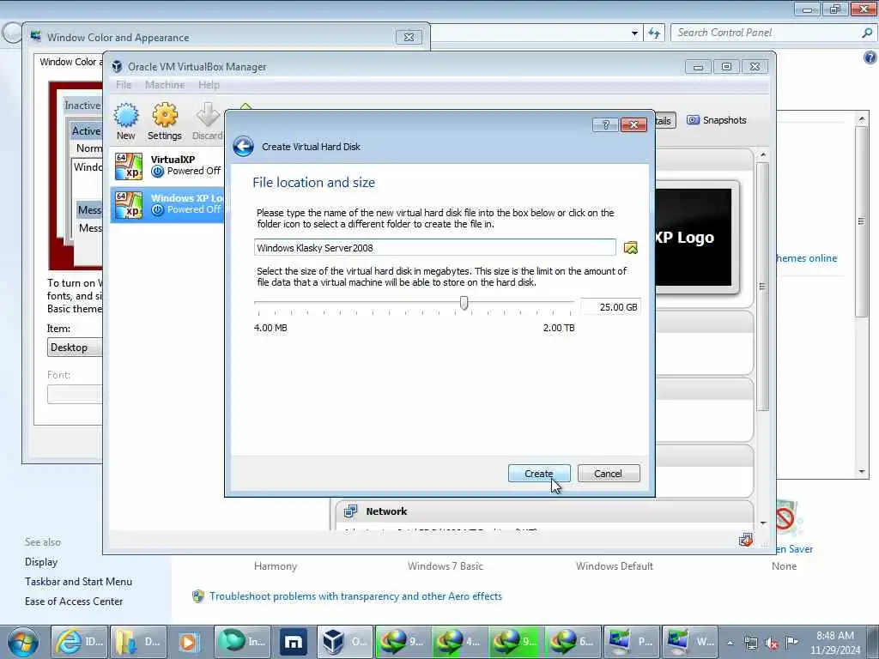Select the Windows Default sounds label
The height and width of the screenshot is (659, 879).
click(615, 566)
